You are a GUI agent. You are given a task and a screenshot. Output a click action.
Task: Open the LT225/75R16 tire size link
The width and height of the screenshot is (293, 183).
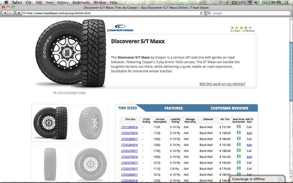(129, 133)
